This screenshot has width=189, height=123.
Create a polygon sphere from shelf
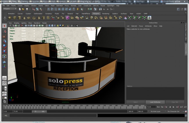coord(10,18)
